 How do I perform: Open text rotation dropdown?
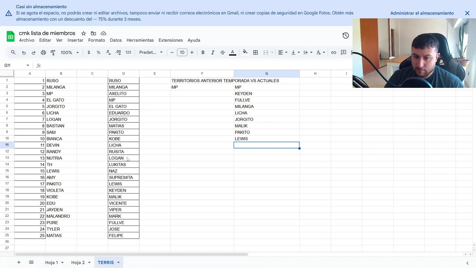click(321, 52)
